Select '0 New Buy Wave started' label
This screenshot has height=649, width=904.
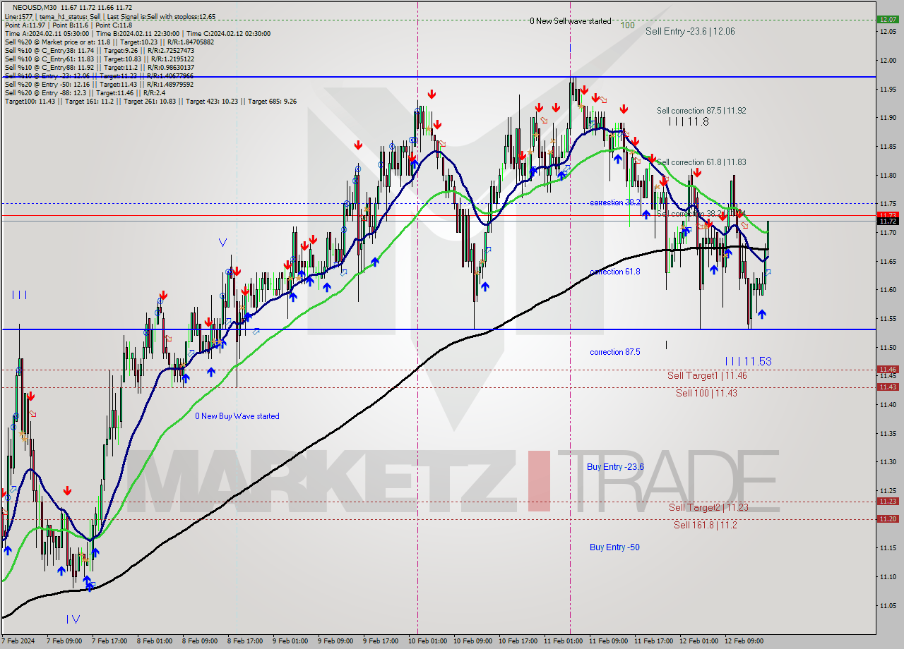pos(237,416)
